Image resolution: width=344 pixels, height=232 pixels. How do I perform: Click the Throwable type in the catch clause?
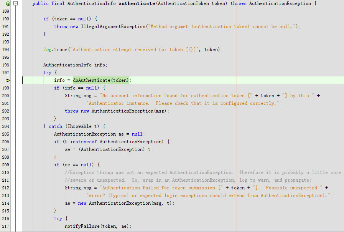79,126
